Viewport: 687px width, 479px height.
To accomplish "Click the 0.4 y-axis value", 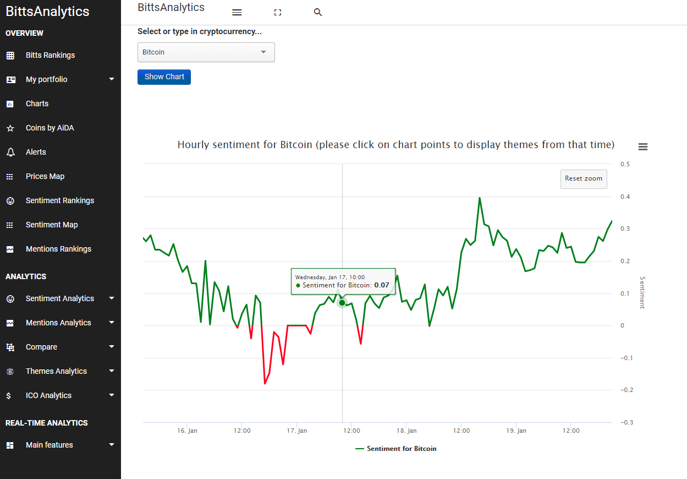I will click(625, 197).
